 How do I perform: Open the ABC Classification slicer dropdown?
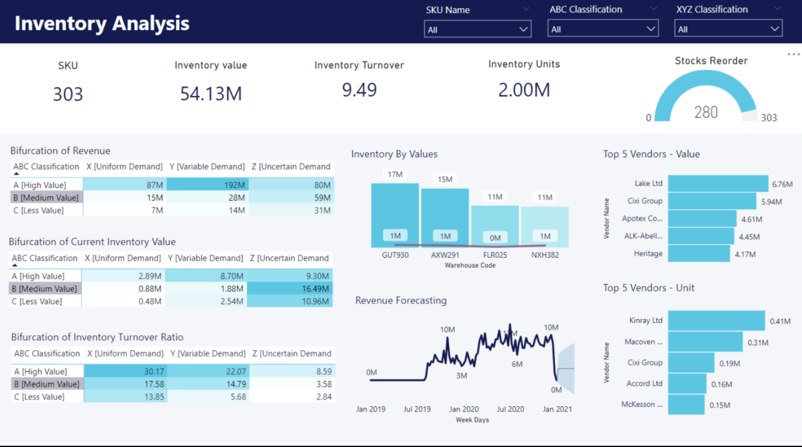pyautogui.click(x=603, y=29)
